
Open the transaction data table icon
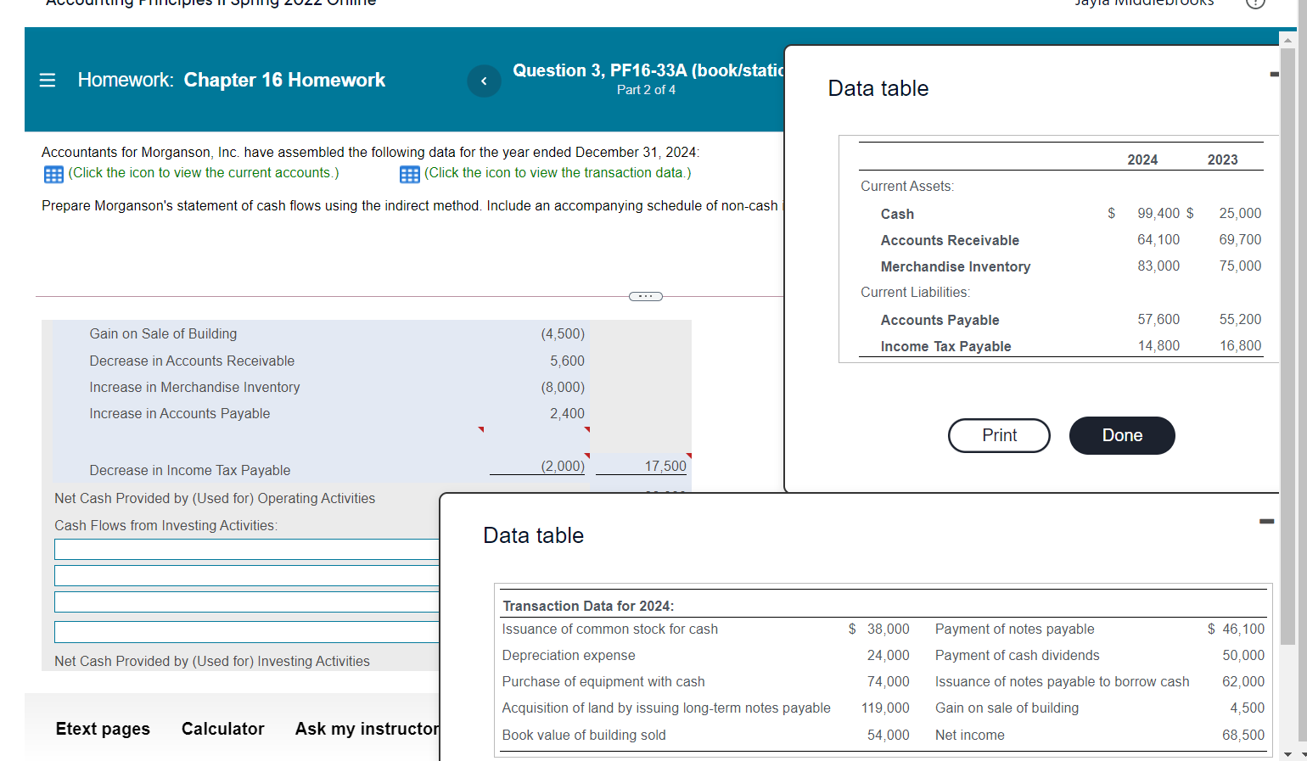click(409, 174)
